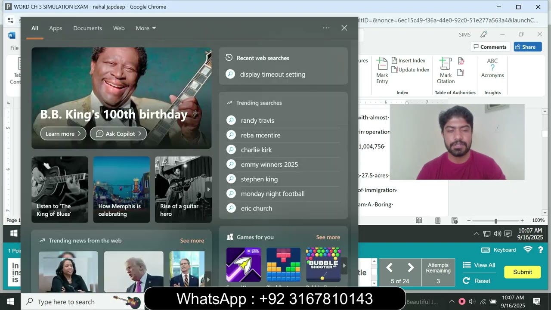Zoom out with the minus icon in Word

pos(469,220)
